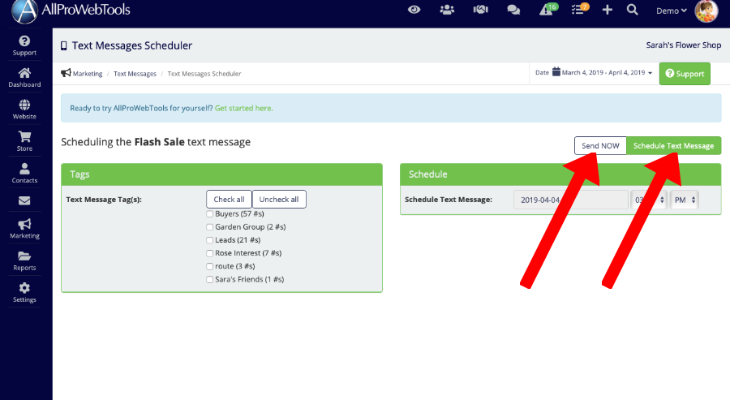
Task: Click the green Support button
Action: tap(685, 74)
